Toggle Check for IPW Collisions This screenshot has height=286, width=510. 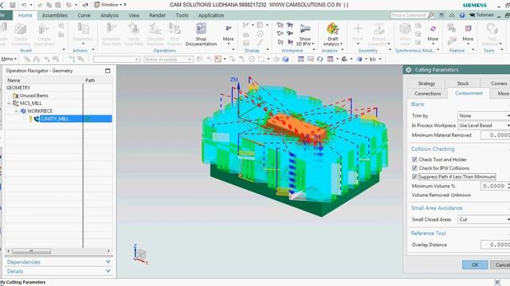click(414, 168)
